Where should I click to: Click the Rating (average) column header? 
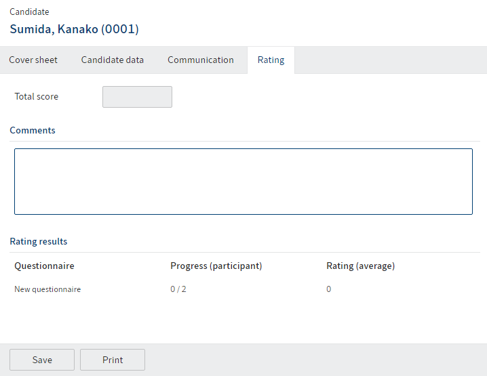pos(360,266)
